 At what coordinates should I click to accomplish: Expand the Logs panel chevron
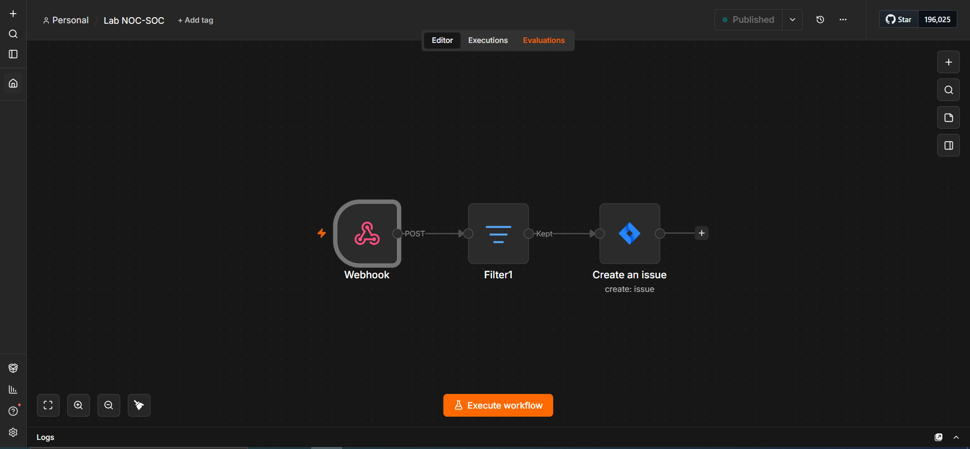point(956,437)
